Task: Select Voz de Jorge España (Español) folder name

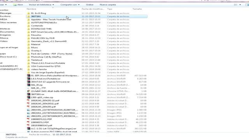Action: 48,73
